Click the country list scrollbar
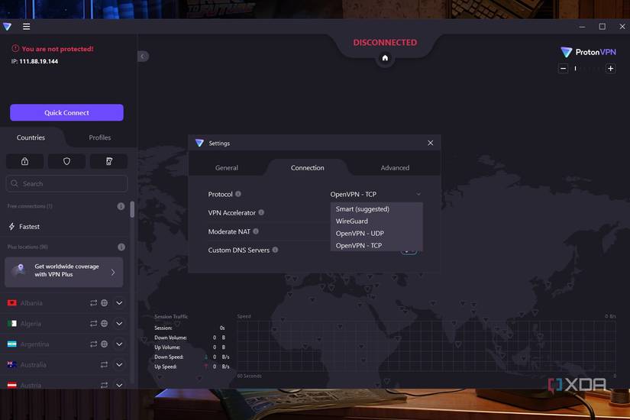The image size is (630, 420). click(x=132, y=209)
